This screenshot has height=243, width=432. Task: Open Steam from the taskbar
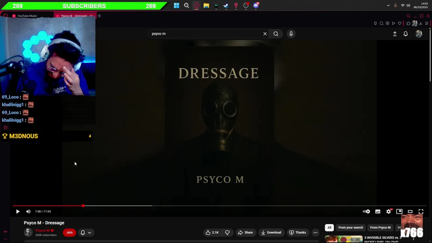[226, 5]
